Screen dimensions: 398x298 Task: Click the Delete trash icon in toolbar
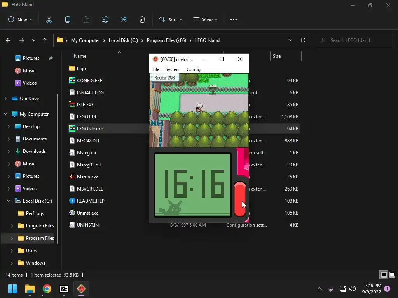click(142, 19)
